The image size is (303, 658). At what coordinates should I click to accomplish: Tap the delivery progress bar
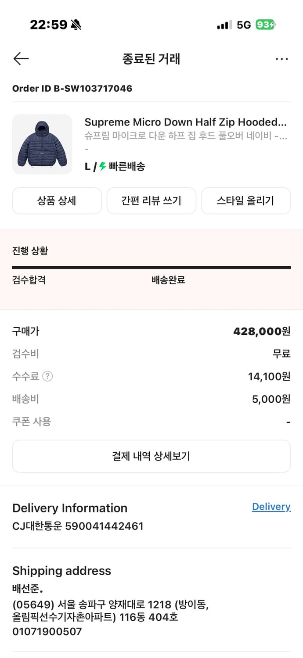coord(151,267)
